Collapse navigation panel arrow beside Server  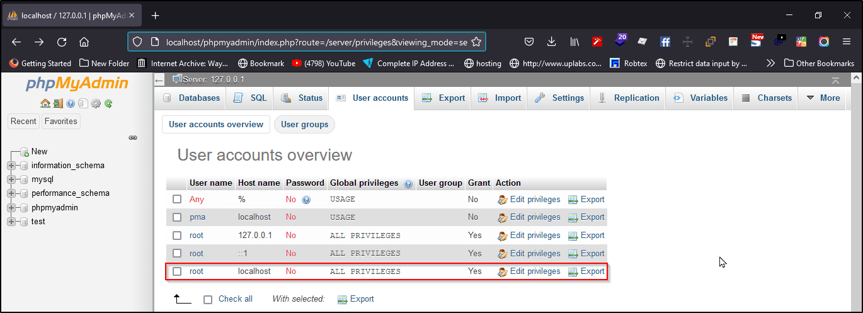tap(159, 80)
